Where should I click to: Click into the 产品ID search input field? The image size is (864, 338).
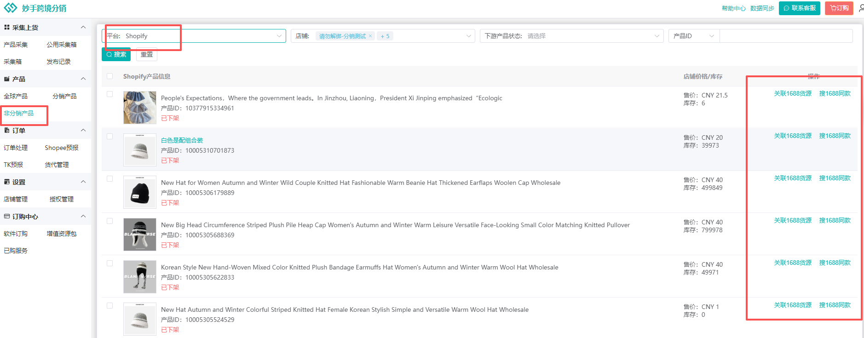tap(785, 36)
